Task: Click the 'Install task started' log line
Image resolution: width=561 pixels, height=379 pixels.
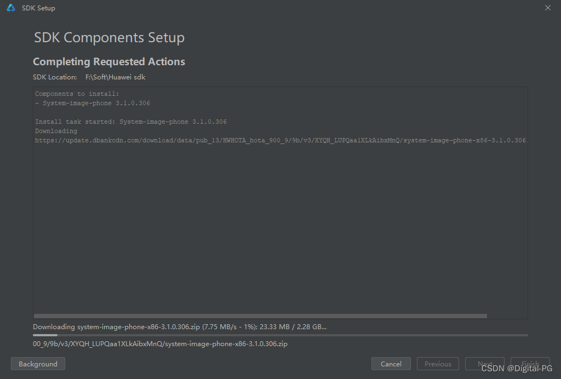Action: click(x=131, y=122)
